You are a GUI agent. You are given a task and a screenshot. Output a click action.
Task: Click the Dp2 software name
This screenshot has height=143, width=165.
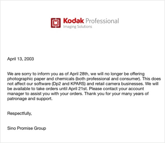tap(57, 84)
